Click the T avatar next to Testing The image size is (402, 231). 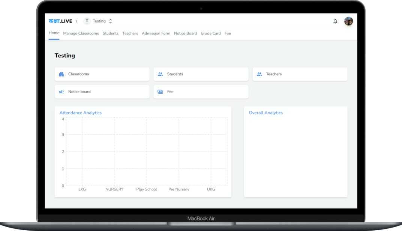click(x=87, y=21)
